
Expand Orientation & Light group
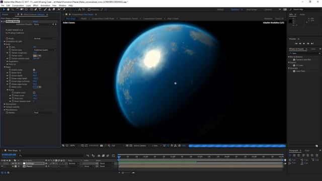[5, 41]
